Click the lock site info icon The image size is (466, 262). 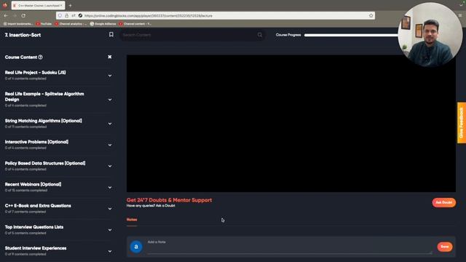(x=66, y=15)
